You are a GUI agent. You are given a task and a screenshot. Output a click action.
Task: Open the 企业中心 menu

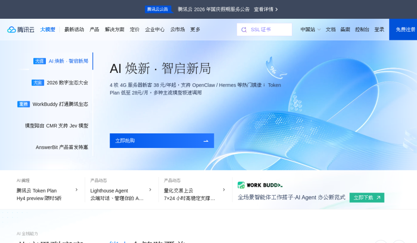[155, 30]
